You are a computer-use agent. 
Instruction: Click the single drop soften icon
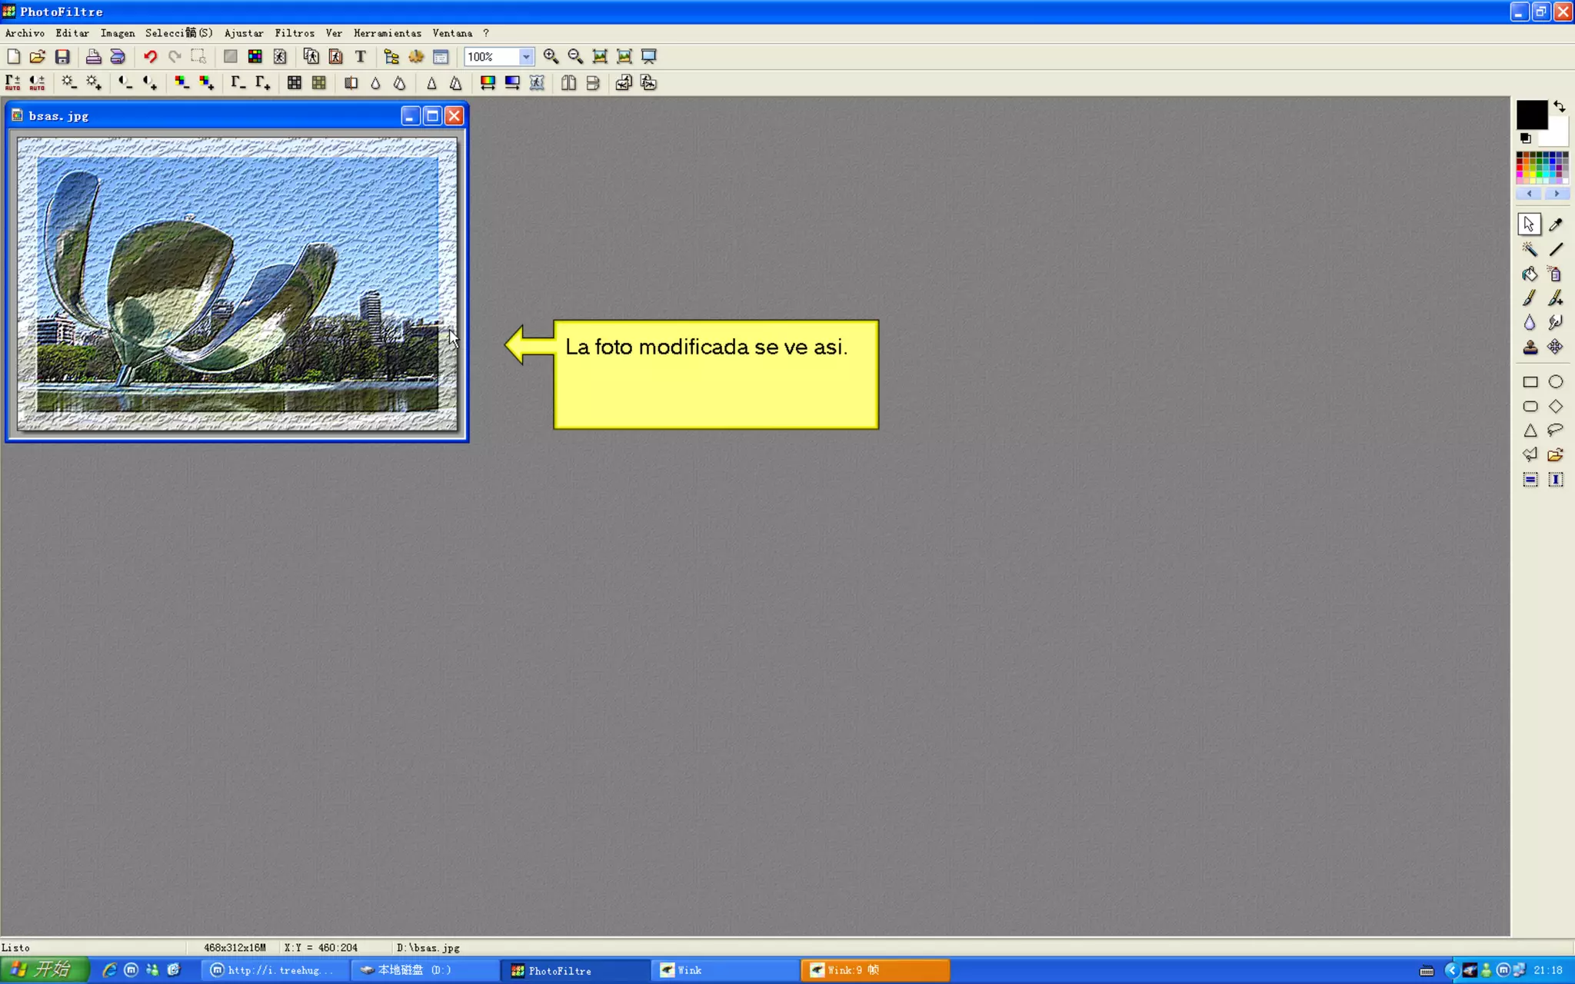(375, 83)
